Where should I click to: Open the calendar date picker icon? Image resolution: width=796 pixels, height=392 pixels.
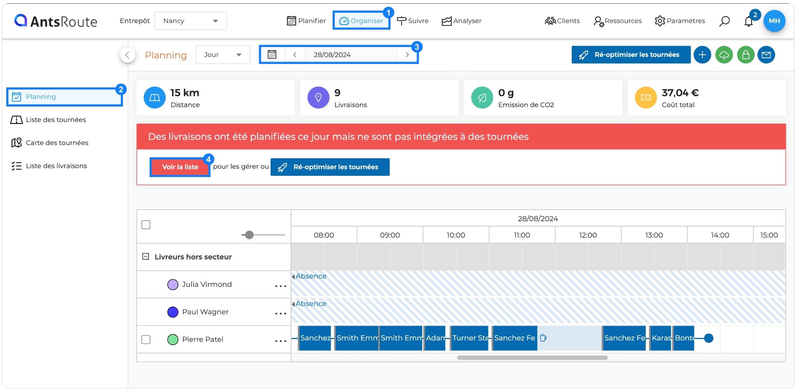tap(272, 54)
